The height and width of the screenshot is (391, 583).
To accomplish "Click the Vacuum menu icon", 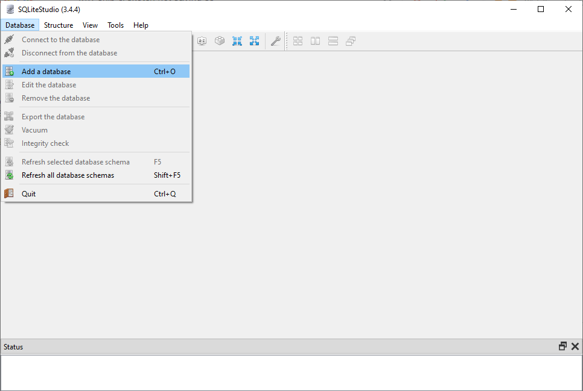I will (9, 130).
